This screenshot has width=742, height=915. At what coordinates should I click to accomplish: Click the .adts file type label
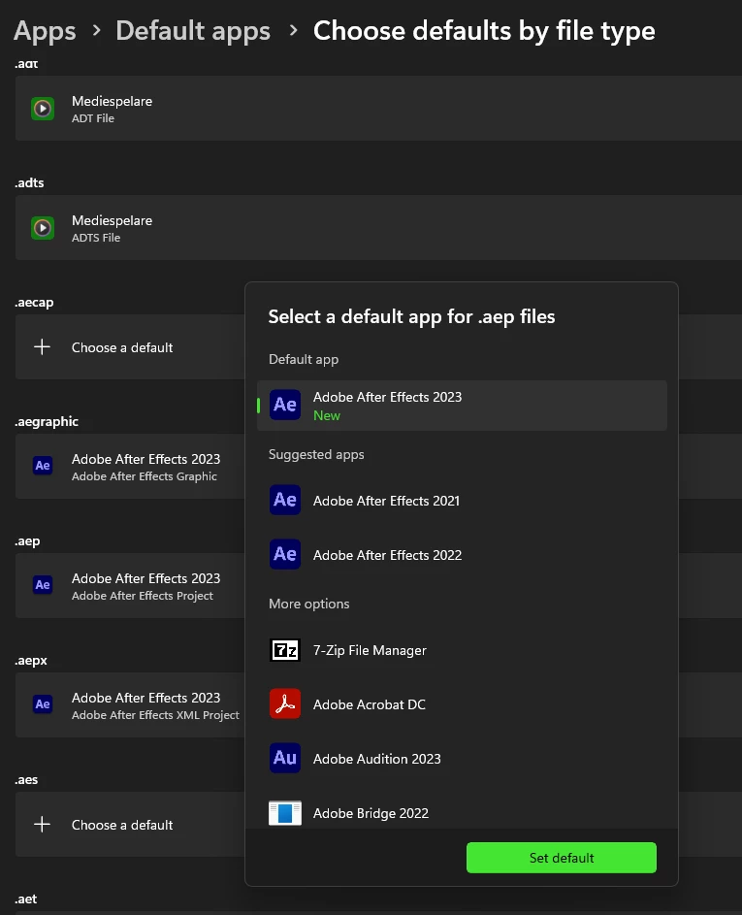pyautogui.click(x=28, y=182)
